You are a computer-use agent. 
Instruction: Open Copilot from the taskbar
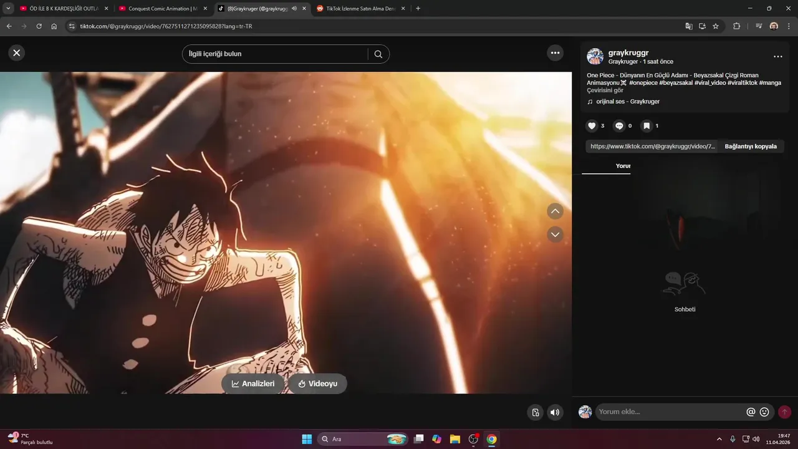pyautogui.click(x=436, y=439)
